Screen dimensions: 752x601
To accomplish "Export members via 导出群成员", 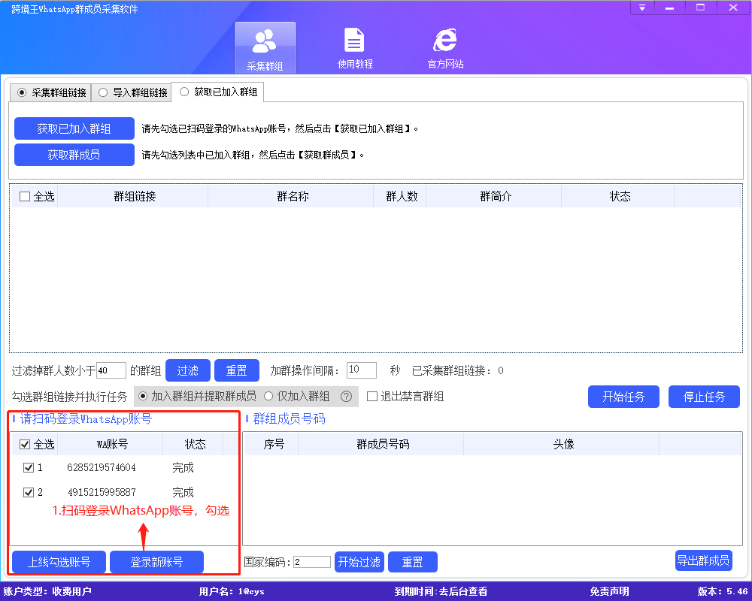I will click(703, 560).
